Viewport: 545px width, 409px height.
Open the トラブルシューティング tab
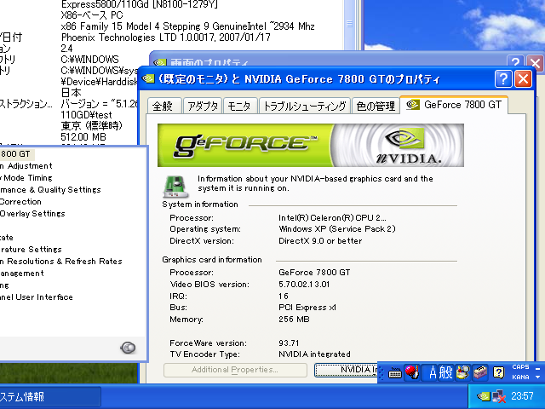coord(305,106)
